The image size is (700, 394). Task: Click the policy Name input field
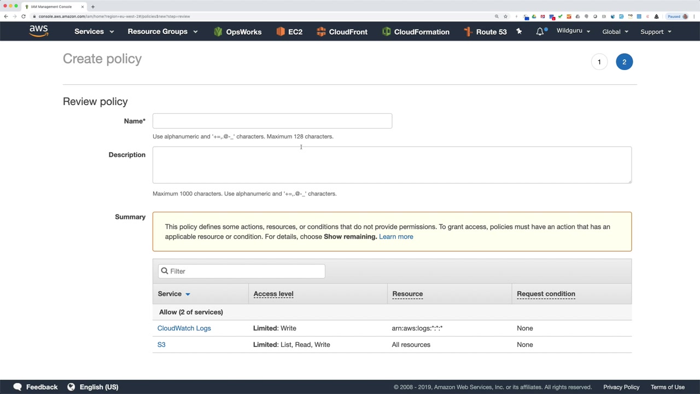[272, 121]
